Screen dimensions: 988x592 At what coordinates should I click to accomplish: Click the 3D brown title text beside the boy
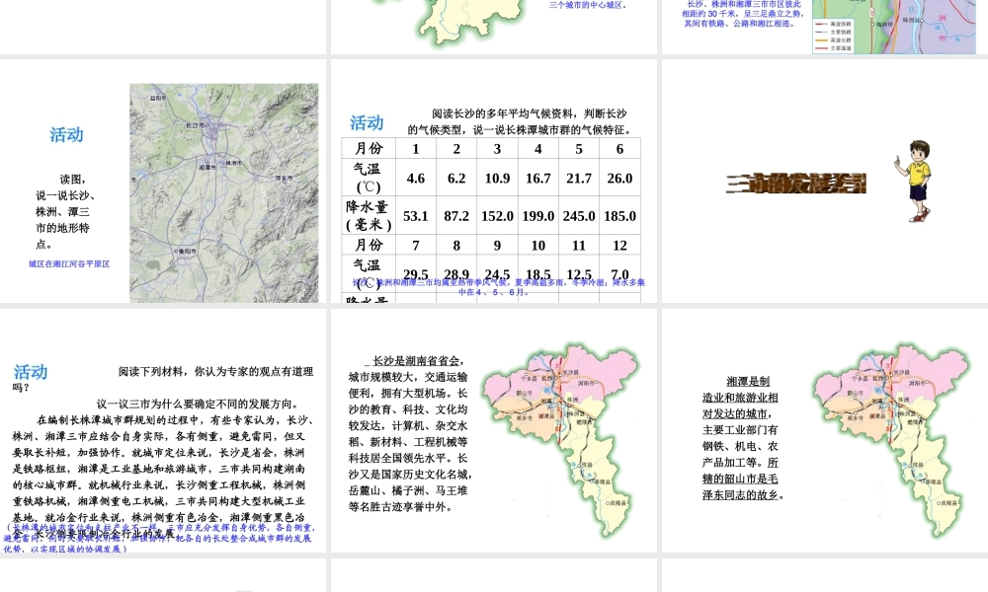(x=795, y=184)
